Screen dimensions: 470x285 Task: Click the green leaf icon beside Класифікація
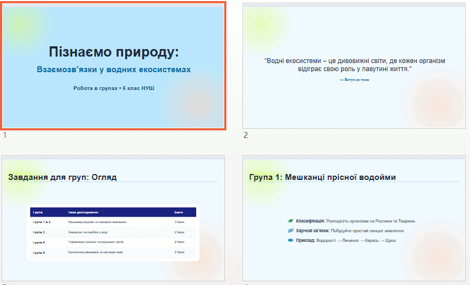(x=290, y=221)
